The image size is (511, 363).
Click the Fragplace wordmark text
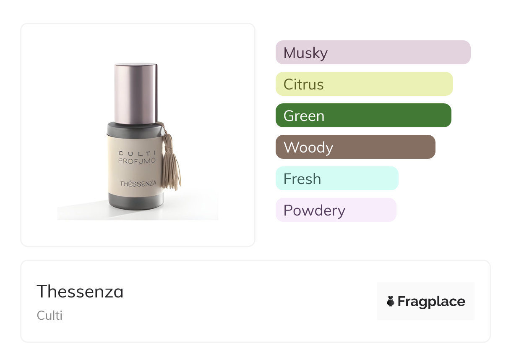431,301
